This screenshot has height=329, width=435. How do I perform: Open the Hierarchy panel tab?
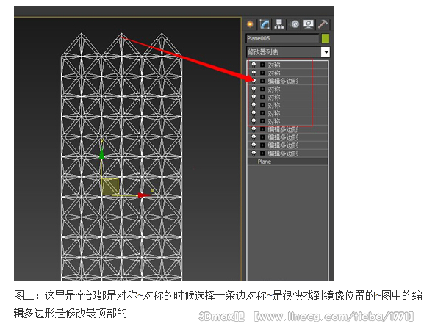click(x=279, y=24)
